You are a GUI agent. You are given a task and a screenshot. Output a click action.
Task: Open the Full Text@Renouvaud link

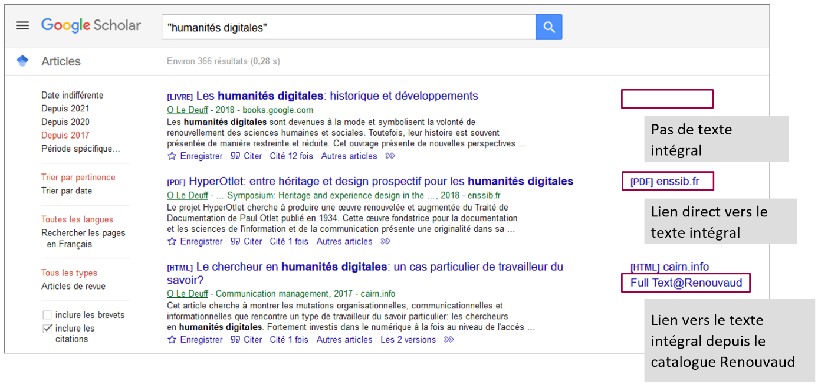click(x=686, y=283)
